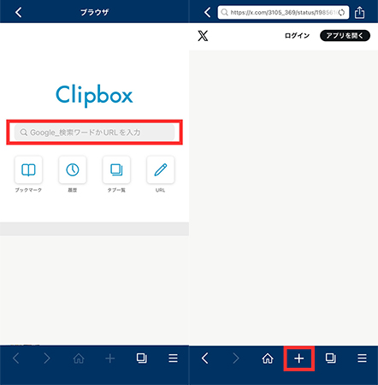Tap the plus icon in right bottom bar
This screenshot has height=385, width=378.
coord(299,358)
